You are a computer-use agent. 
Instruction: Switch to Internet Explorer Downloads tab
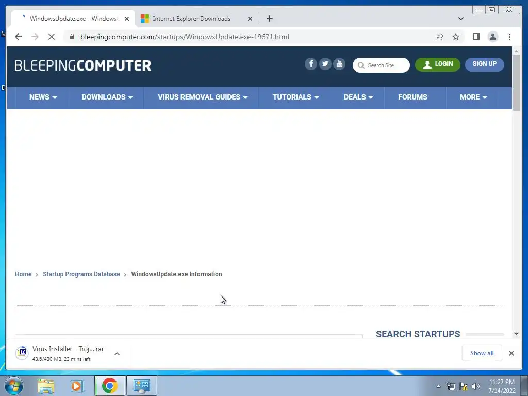coord(196,19)
